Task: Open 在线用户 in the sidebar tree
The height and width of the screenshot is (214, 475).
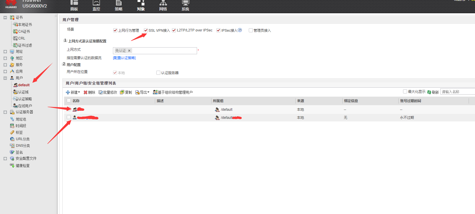Action: [x=25, y=106]
